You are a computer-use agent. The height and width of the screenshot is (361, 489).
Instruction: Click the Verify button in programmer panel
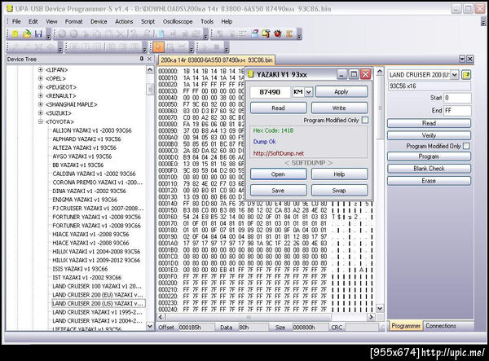429,135
